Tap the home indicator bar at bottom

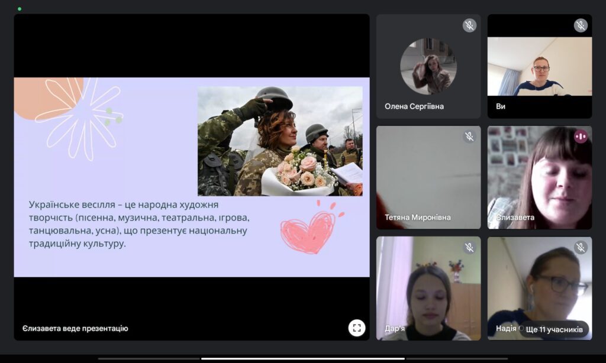pyautogui.click(x=302, y=358)
